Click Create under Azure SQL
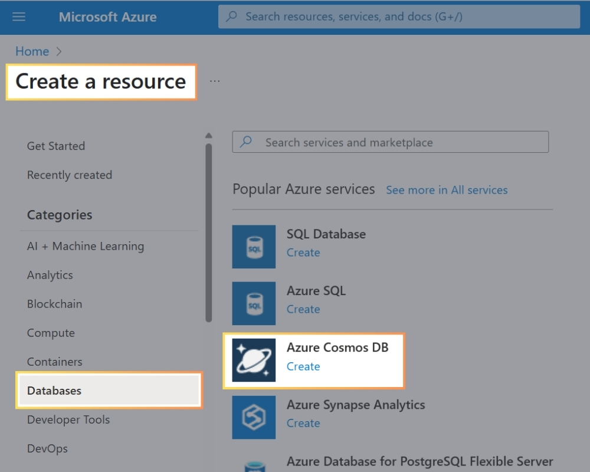Image resolution: width=590 pixels, height=472 pixels. pyautogui.click(x=303, y=309)
